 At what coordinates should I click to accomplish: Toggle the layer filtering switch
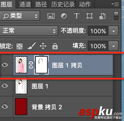click(116, 16)
